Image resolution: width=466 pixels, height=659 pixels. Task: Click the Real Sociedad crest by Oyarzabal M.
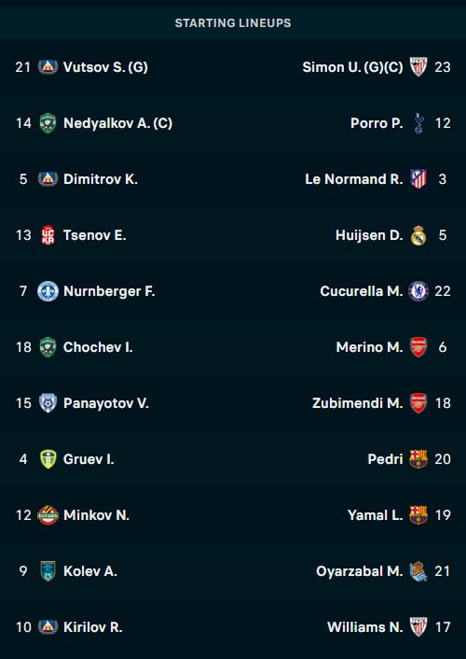(x=418, y=571)
